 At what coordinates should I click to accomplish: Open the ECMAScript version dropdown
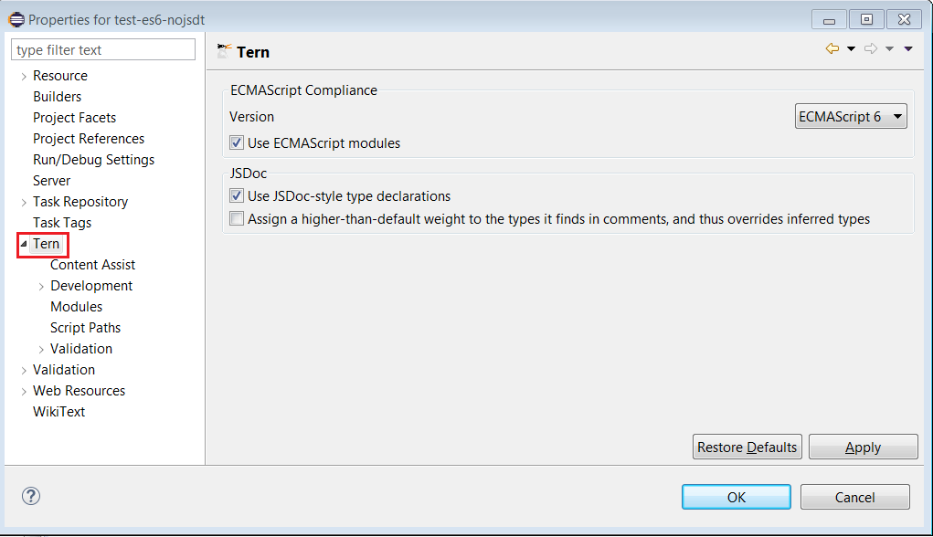(x=851, y=117)
